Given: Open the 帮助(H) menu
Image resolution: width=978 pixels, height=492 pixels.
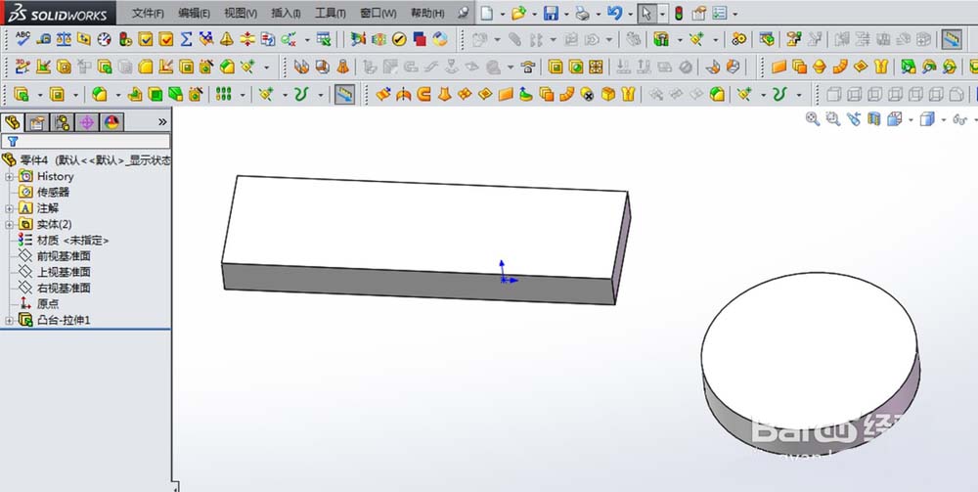Looking at the screenshot, I should [x=427, y=13].
